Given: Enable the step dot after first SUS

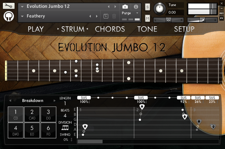Looking at the screenshot, I should pos(98,98).
